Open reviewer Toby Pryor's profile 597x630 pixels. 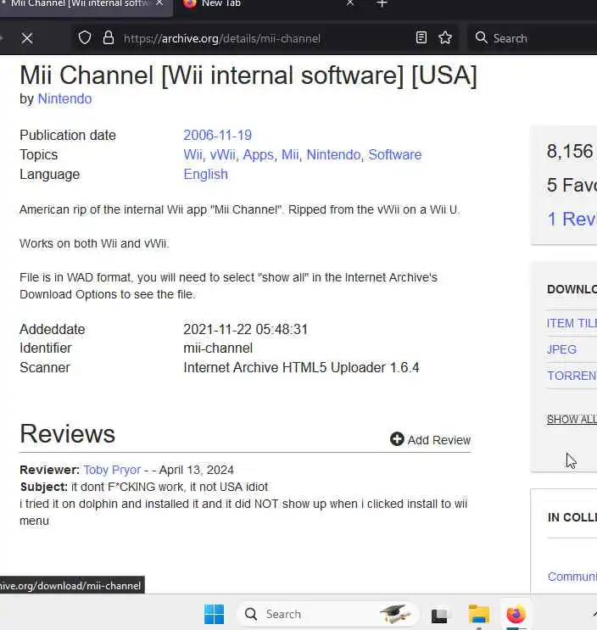pos(112,470)
